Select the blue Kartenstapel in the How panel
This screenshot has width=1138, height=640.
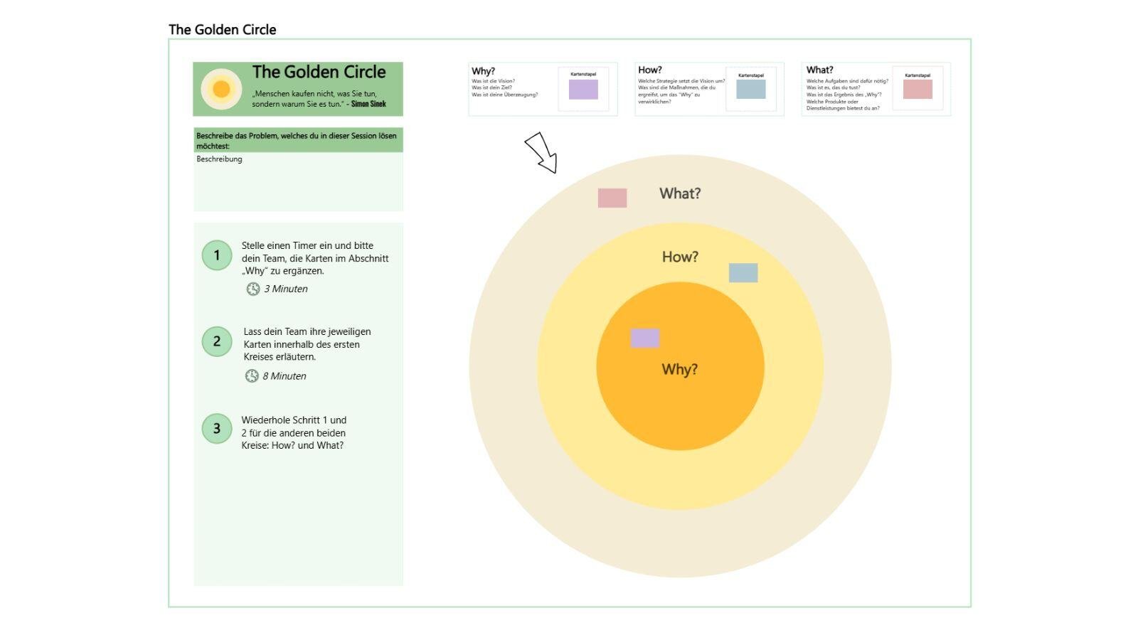pyautogui.click(x=751, y=88)
